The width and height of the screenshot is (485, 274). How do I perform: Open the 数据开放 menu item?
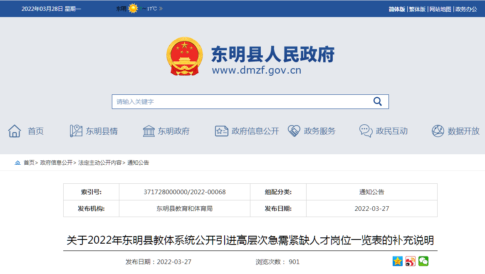[x=463, y=131]
